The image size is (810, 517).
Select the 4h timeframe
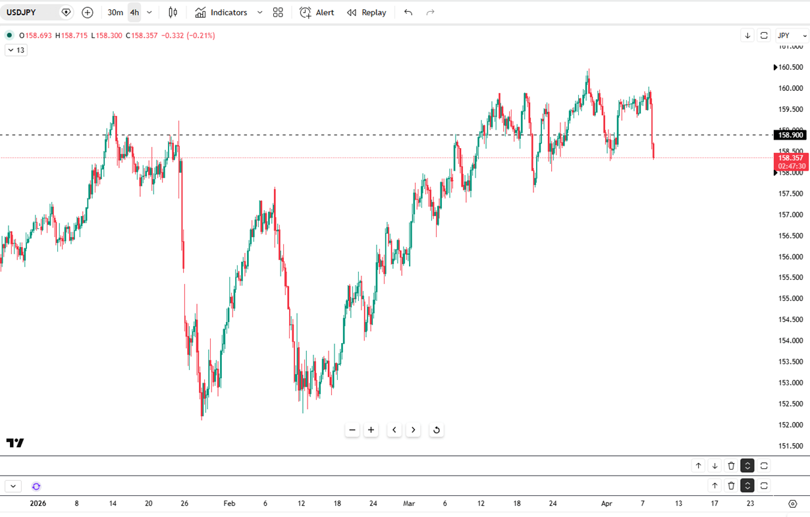click(x=134, y=13)
